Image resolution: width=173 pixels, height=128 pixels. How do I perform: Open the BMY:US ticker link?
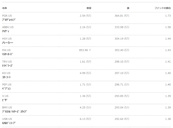click(7, 107)
